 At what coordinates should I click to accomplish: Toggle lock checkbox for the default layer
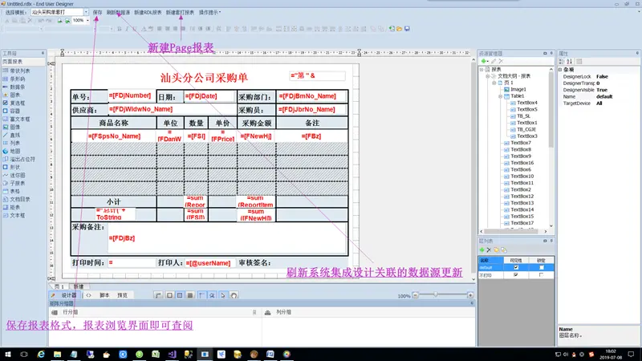[x=541, y=267]
